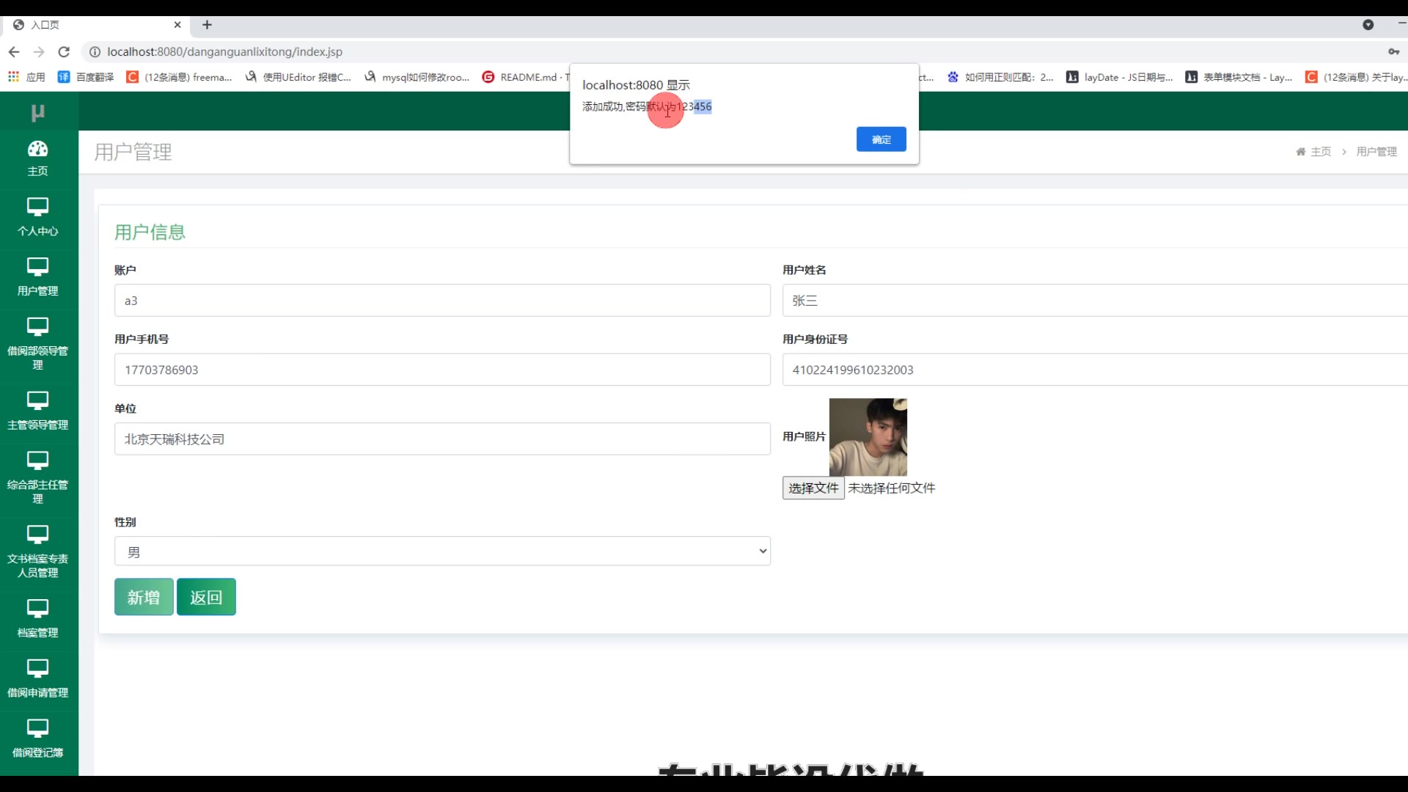Image resolution: width=1408 pixels, height=792 pixels.
Task: Click the 主页 dashboard icon in sidebar
Action: pyautogui.click(x=37, y=150)
